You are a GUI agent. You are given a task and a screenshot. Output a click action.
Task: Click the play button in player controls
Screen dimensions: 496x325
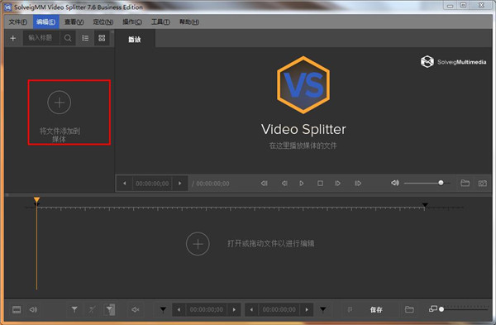point(302,184)
